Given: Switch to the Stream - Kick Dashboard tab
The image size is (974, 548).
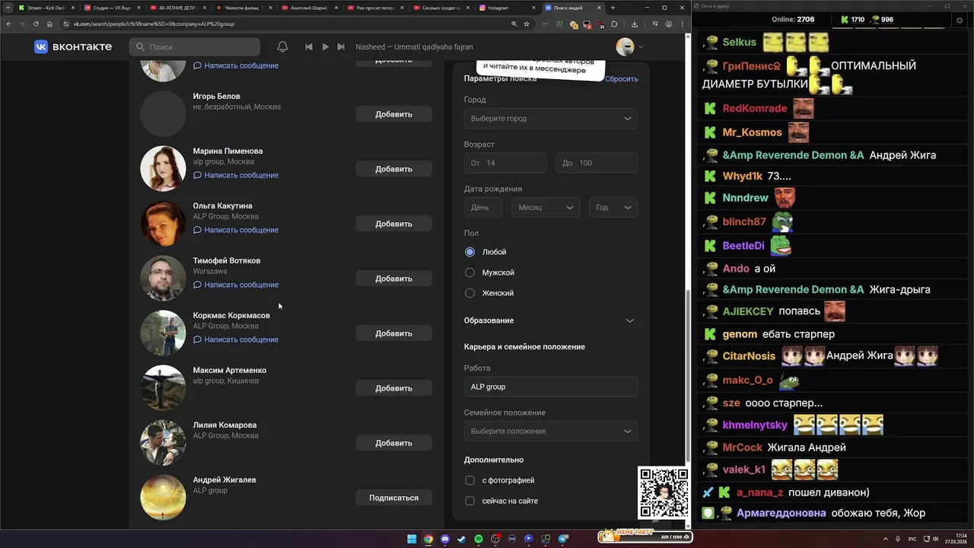Looking at the screenshot, I should coord(46,8).
